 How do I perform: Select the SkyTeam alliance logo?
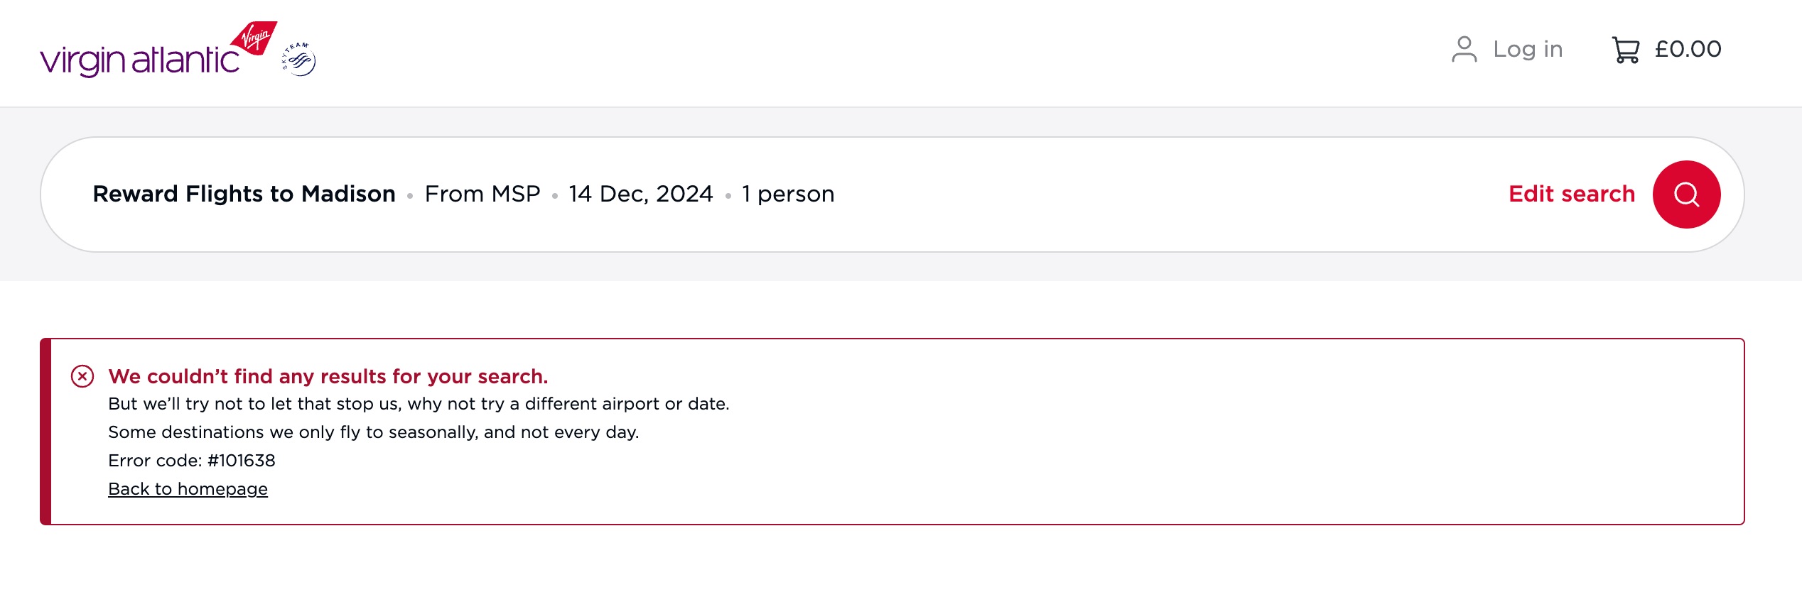300,58
